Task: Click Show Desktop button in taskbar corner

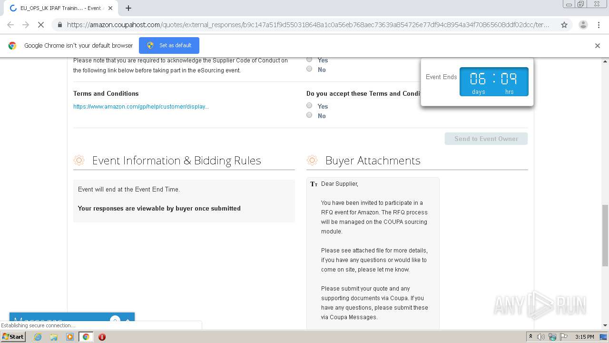Action: (x=603, y=337)
